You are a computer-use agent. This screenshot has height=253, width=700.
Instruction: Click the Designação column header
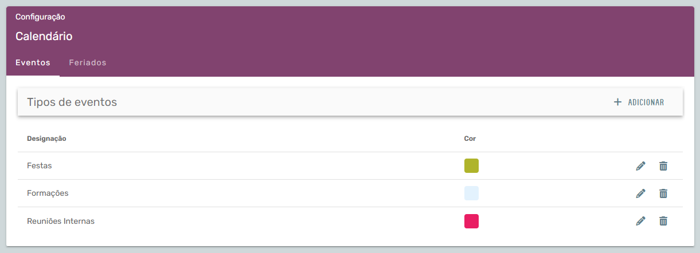point(46,139)
